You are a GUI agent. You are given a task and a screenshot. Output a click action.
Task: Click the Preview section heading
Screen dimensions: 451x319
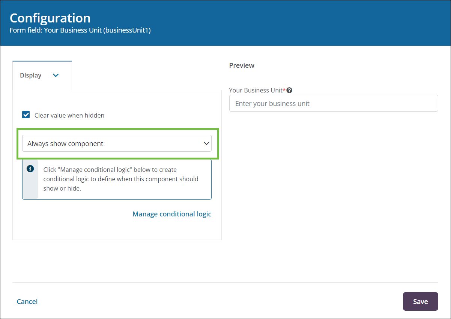242,65
